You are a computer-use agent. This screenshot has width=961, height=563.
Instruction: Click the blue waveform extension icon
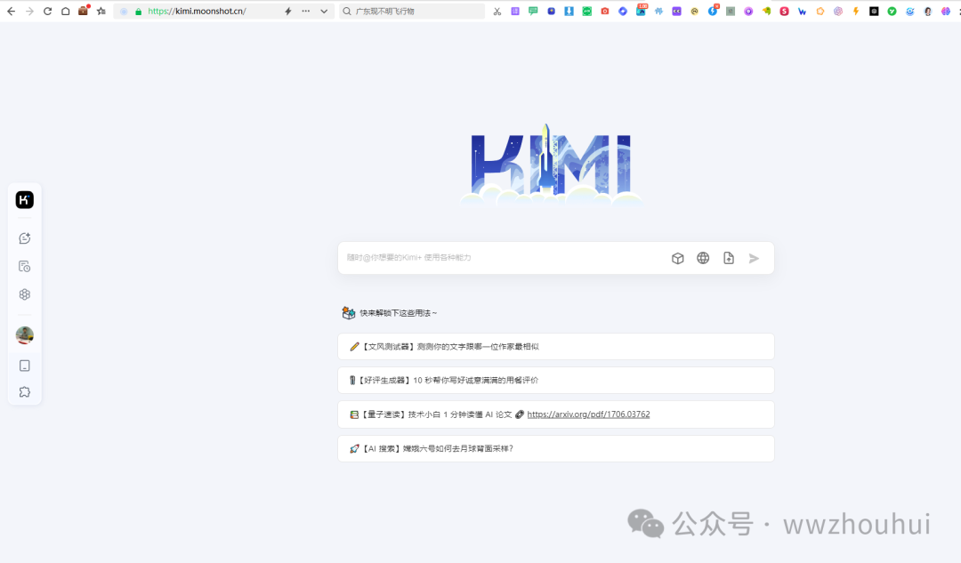click(x=658, y=11)
